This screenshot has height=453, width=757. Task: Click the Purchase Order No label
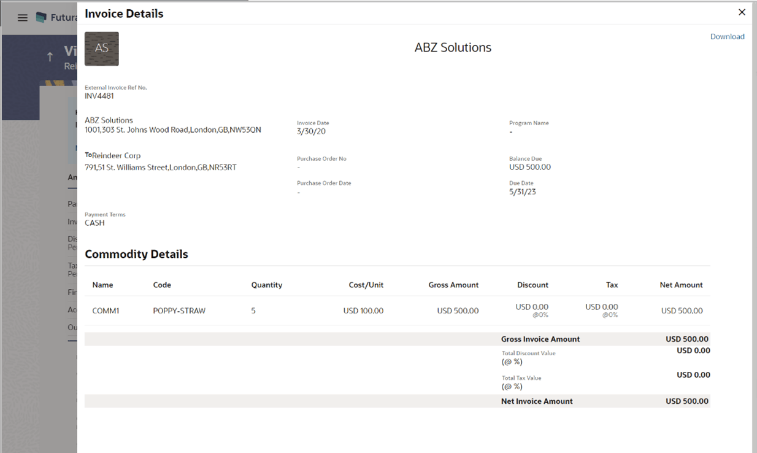(x=321, y=158)
